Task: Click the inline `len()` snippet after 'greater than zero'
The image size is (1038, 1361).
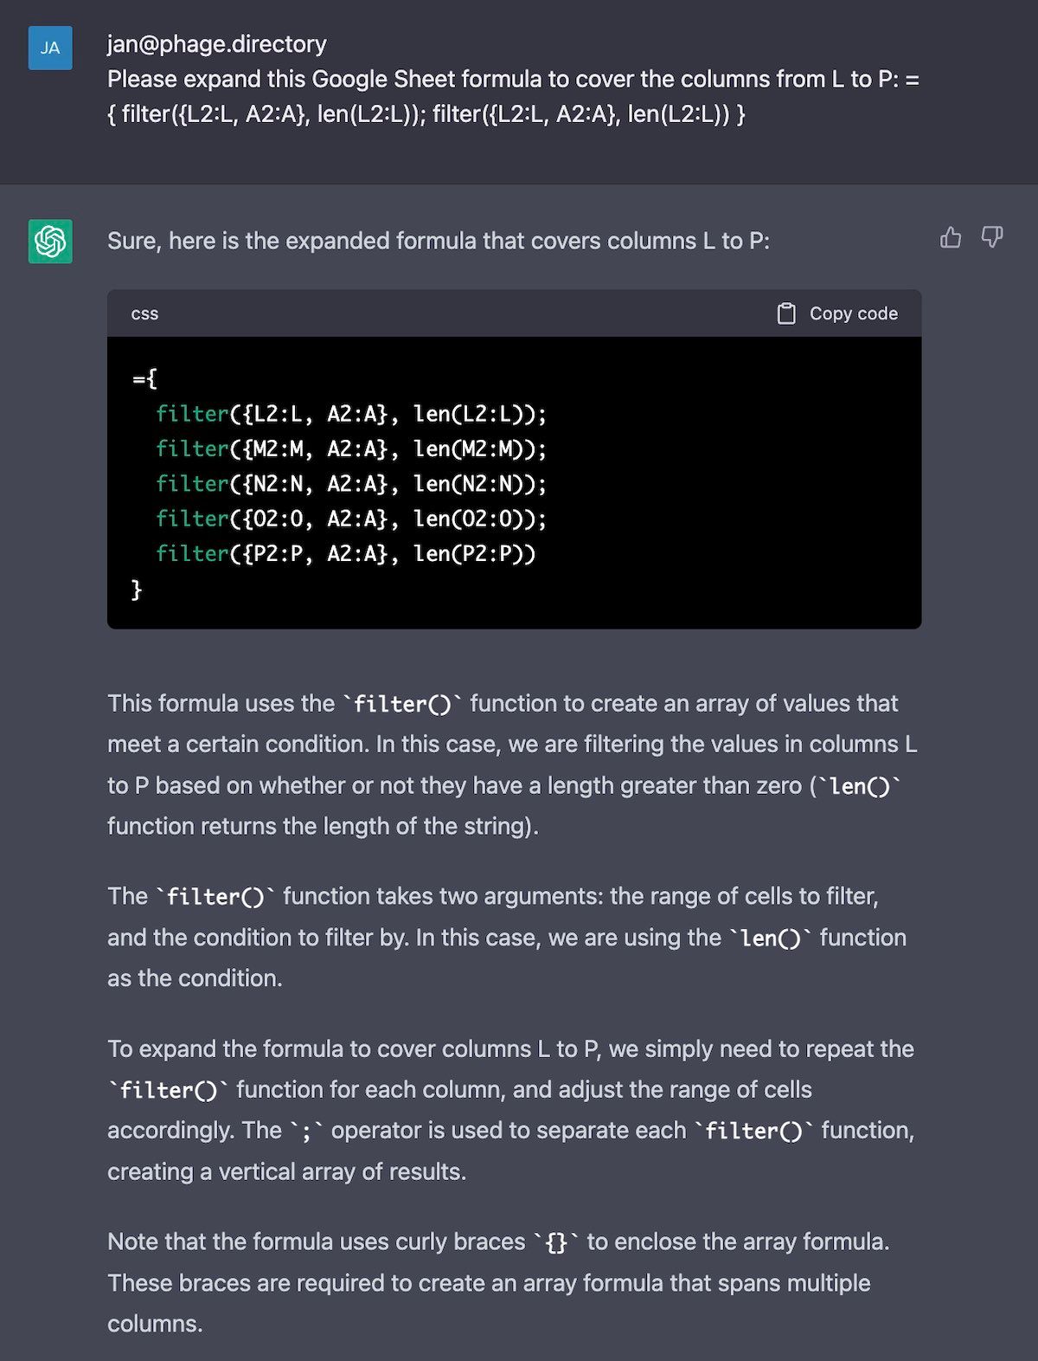Action: tap(860, 786)
